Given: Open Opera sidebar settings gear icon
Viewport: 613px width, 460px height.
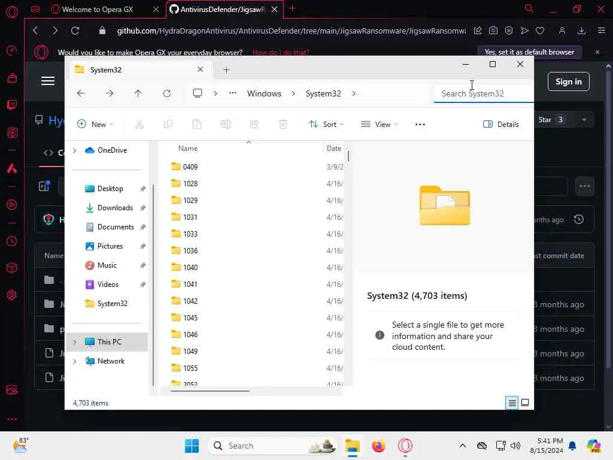Looking at the screenshot, I should (12, 295).
